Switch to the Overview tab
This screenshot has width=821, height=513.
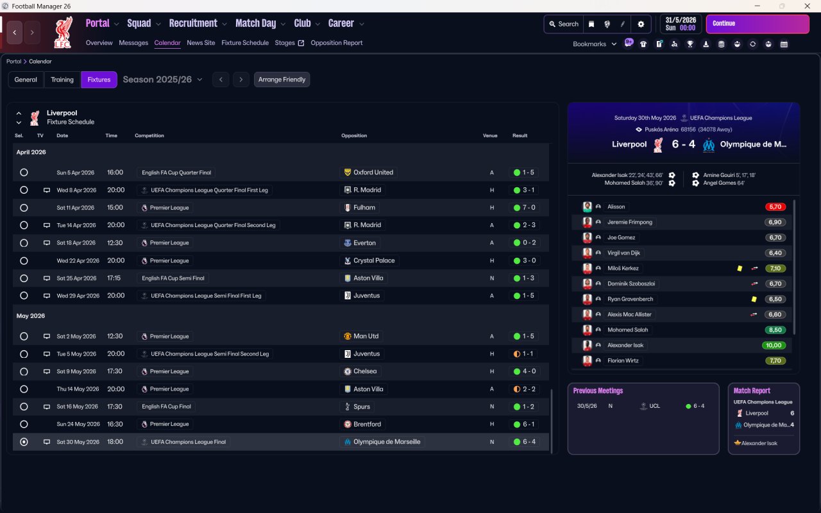[x=99, y=43]
